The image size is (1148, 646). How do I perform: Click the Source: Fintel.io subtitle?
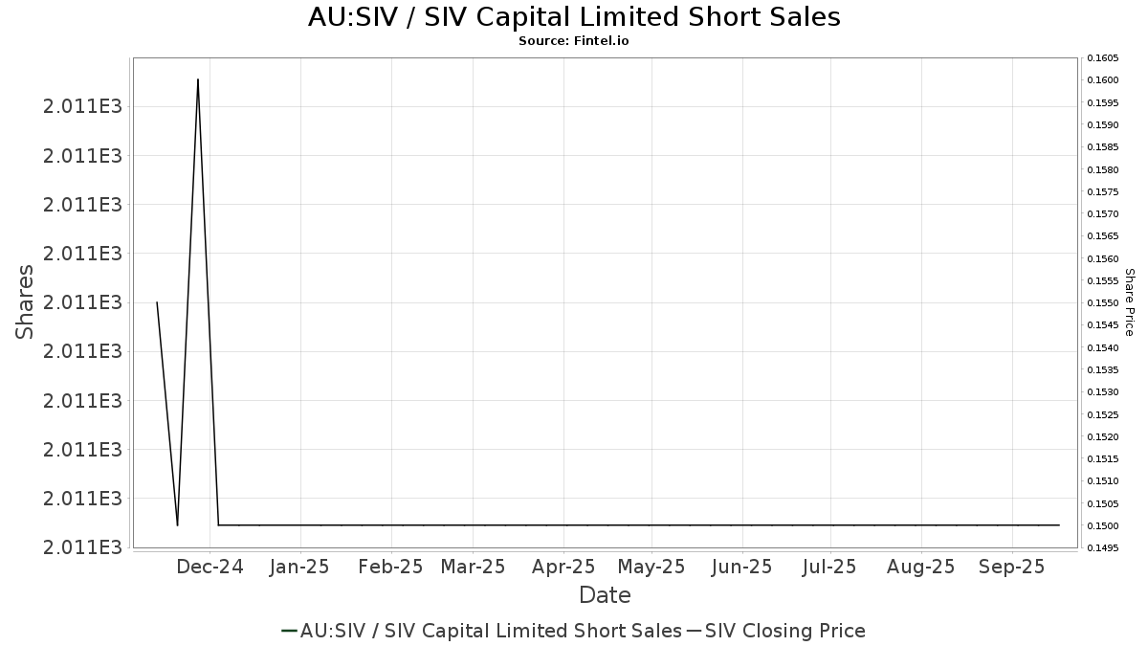[574, 41]
